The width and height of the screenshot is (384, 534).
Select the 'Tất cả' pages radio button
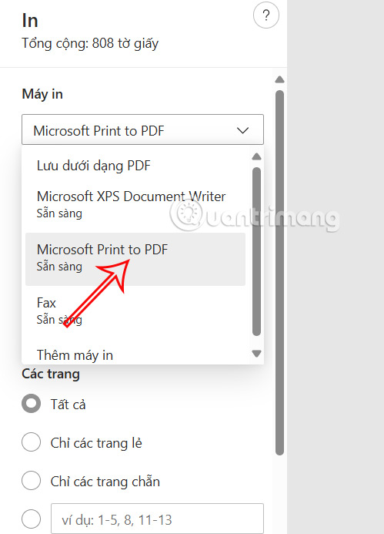31,404
